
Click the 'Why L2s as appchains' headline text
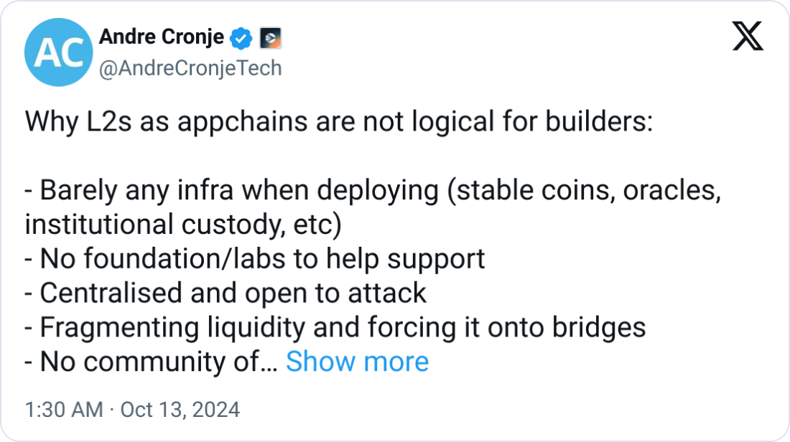338,122
